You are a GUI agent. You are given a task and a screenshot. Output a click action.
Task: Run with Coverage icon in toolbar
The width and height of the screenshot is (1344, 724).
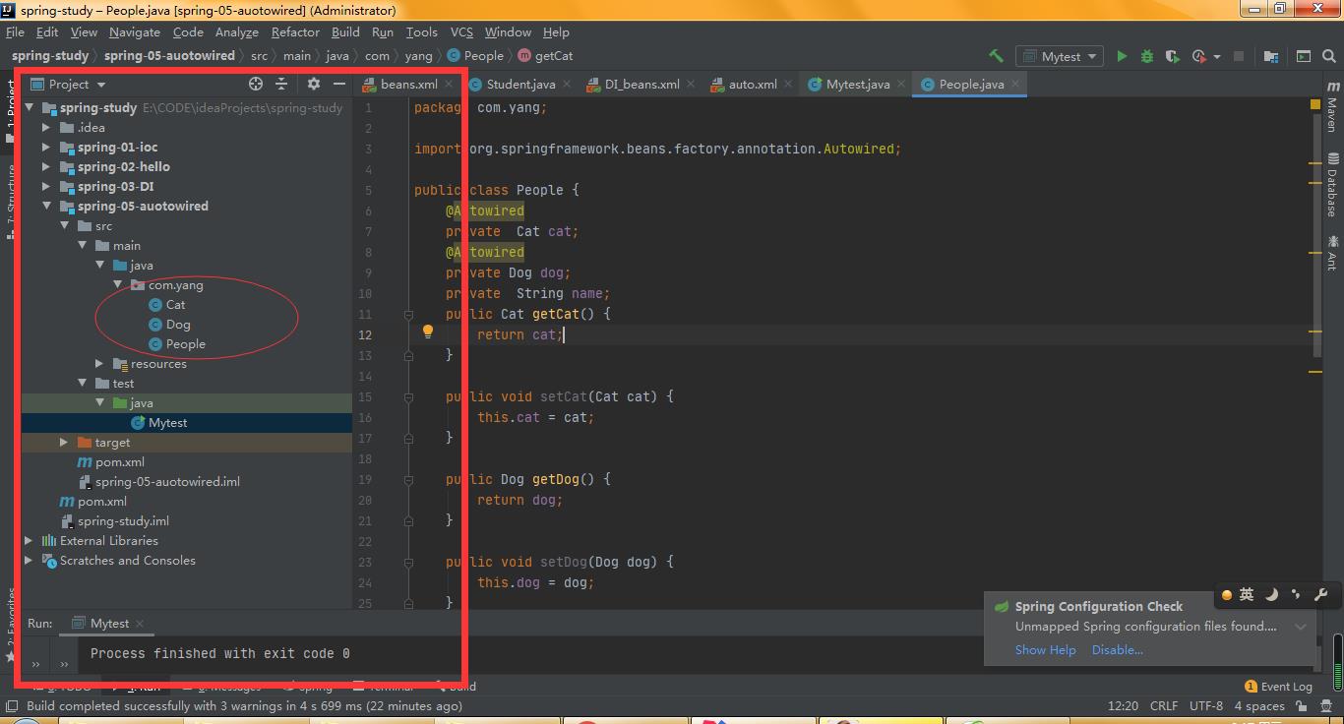click(x=1173, y=56)
